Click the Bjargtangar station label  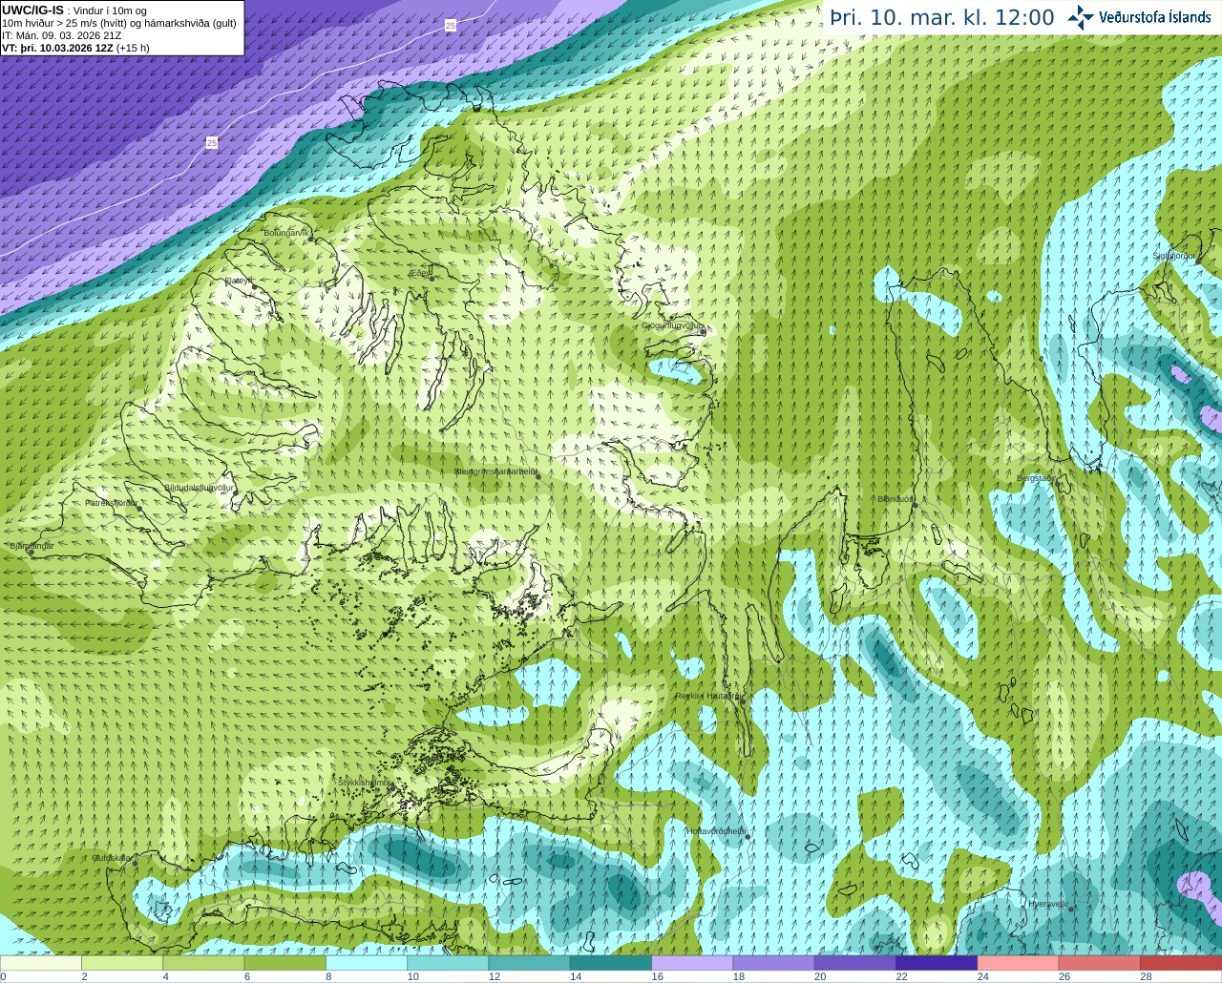pyautogui.click(x=32, y=546)
